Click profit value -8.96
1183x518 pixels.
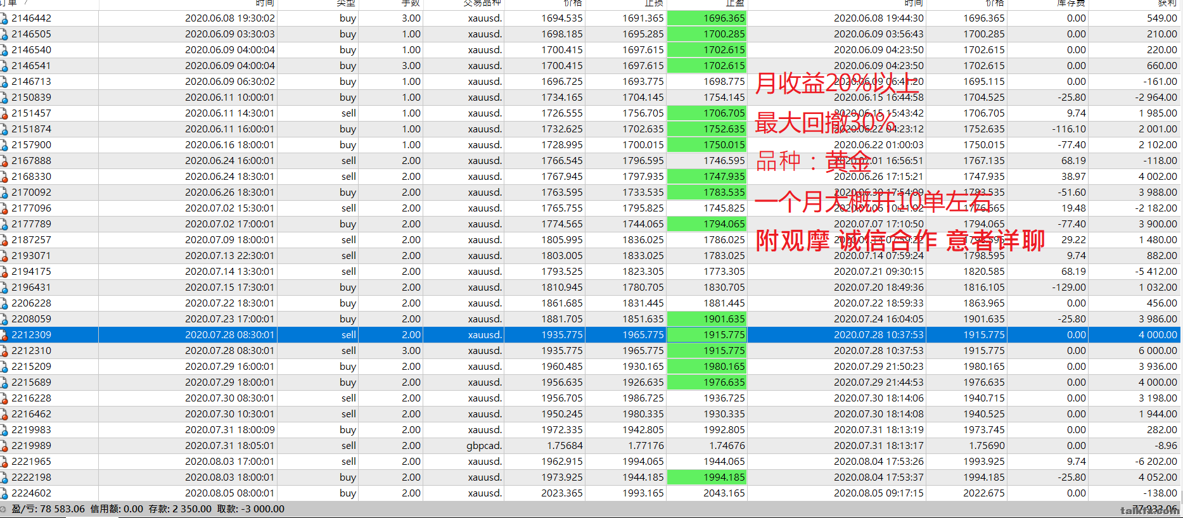(1166, 446)
